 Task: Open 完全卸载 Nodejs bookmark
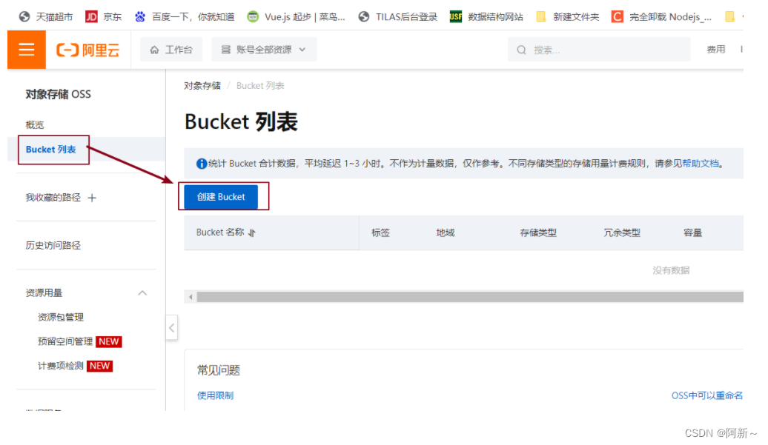coord(662,16)
